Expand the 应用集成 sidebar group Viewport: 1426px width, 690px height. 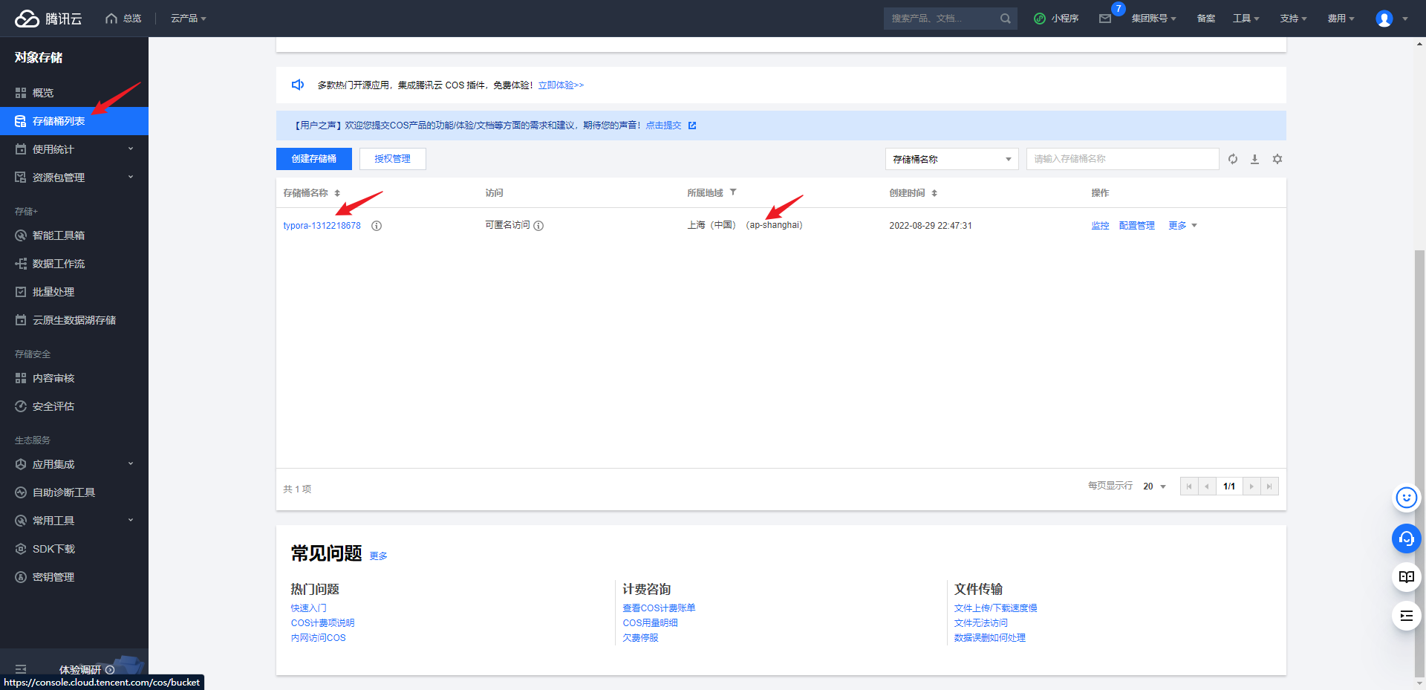click(74, 464)
